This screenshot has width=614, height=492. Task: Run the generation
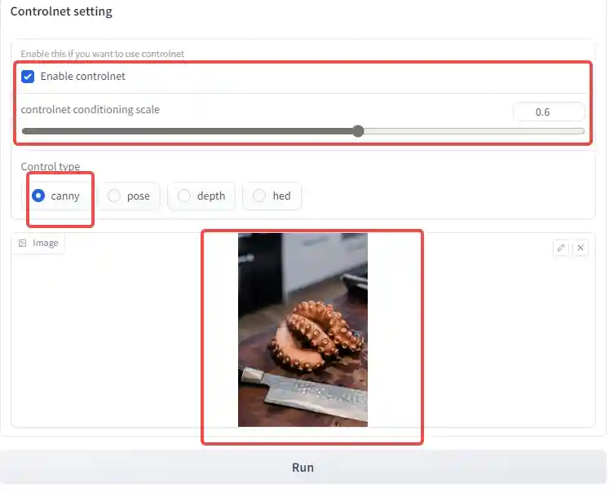(x=303, y=468)
